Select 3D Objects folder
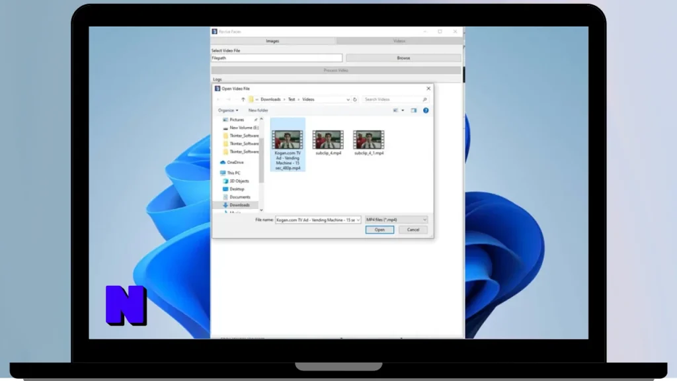The width and height of the screenshot is (677, 381). 236,181
